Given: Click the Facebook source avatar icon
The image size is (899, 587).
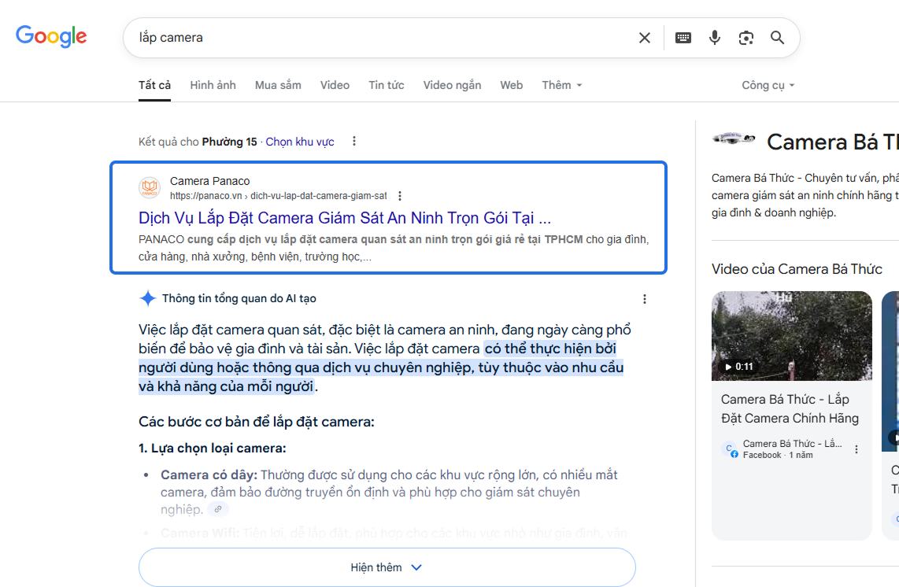Looking at the screenshot, I should 730,449.
